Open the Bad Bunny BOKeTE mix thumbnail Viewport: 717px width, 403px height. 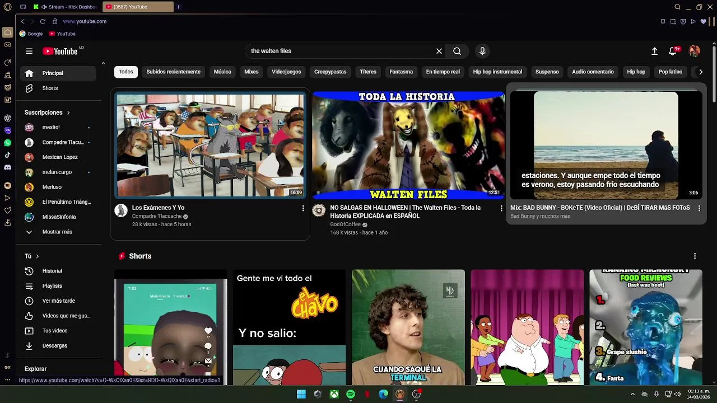pyautogui.click(x=606, y=145)
